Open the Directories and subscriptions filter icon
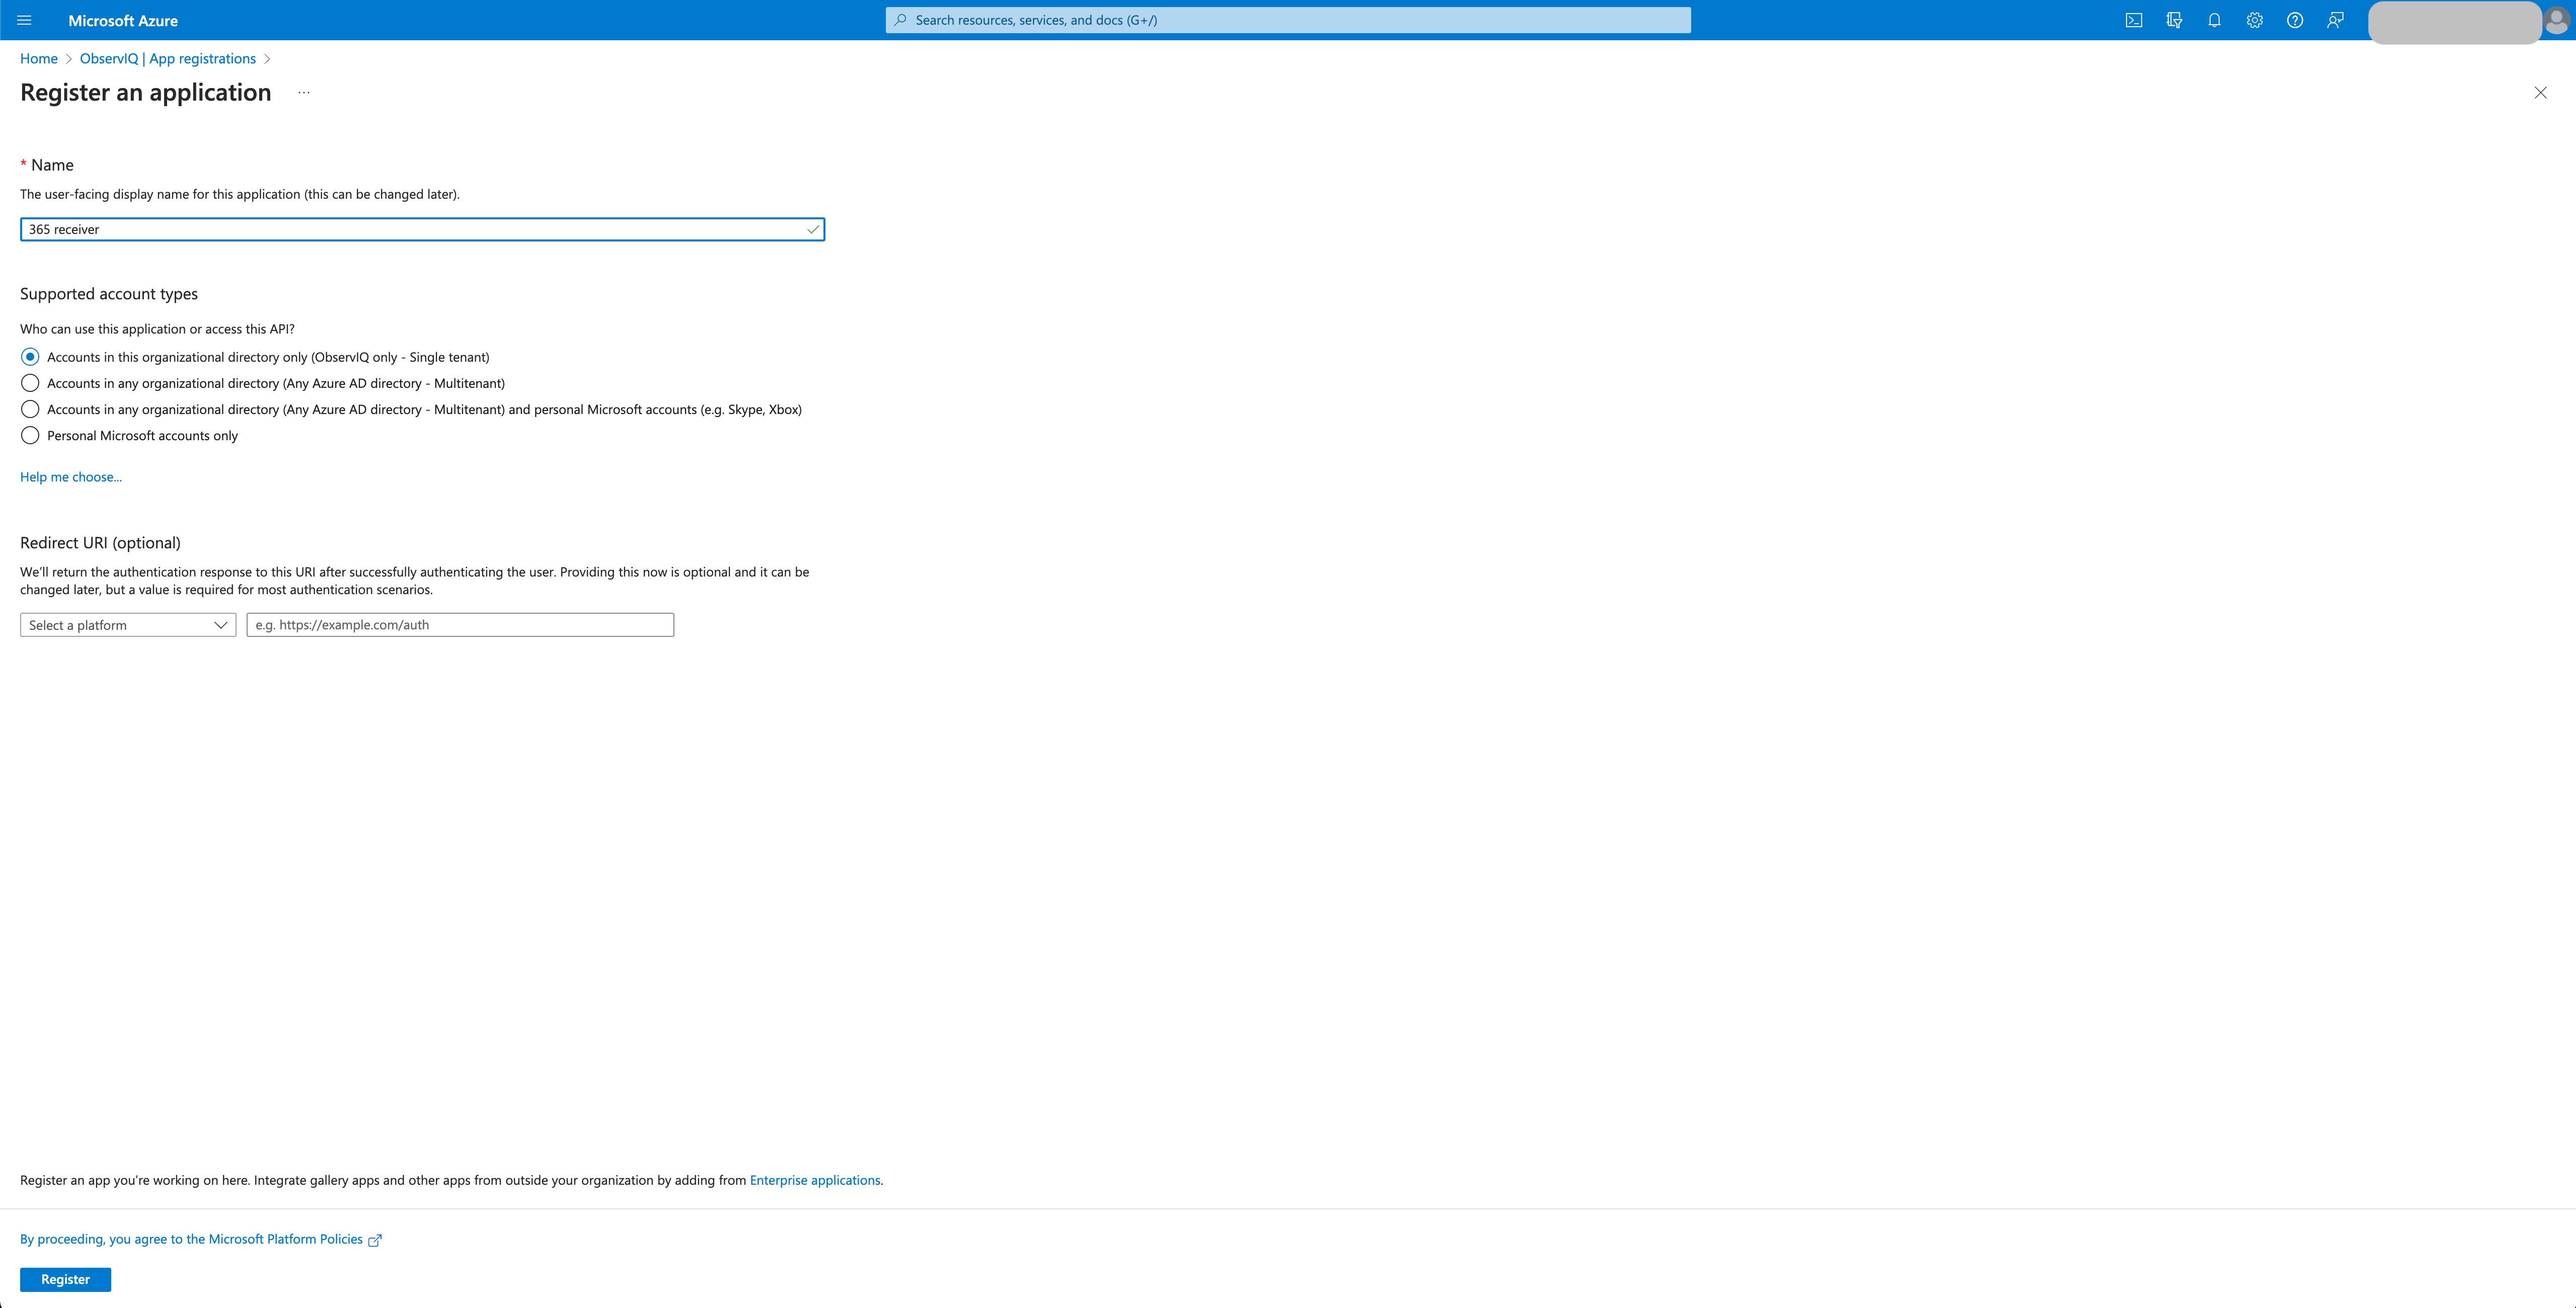 (x=2174, y=20)
